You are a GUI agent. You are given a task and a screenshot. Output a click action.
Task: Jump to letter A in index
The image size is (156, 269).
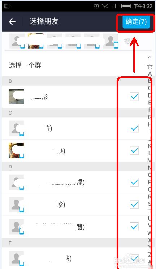point(149,74)
